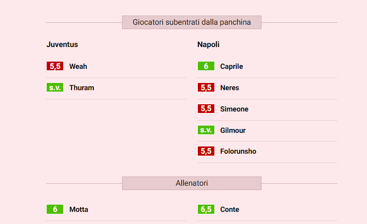The height and width of the screenshot is (224, 367).
Task: Click Thuram's green s.v. rating badge
Action: pyautogui.click(x=55, y=88)
